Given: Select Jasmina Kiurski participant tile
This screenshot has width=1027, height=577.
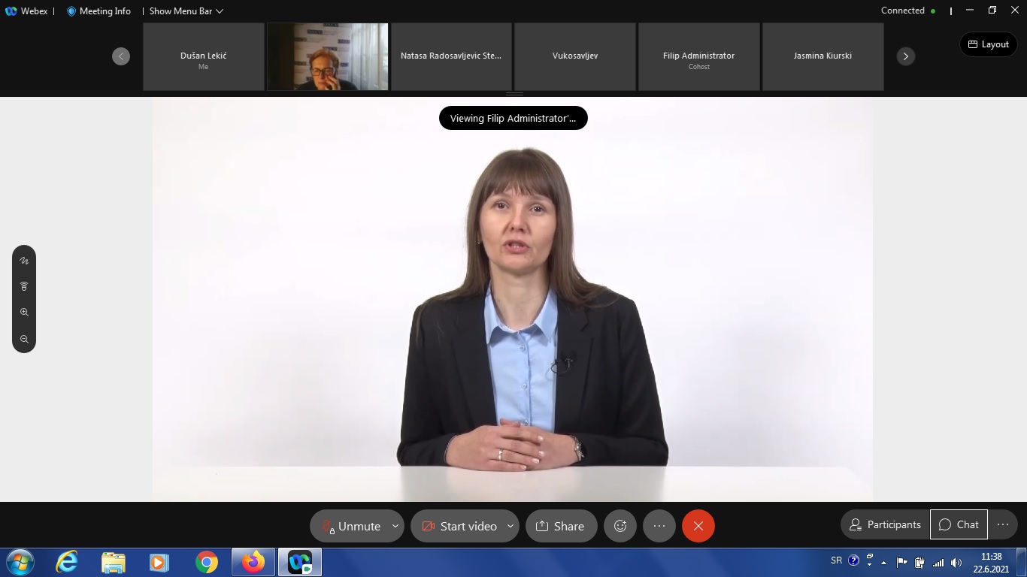Looking at the screenshot, I should pyautogui.click(x=823, y=56).
